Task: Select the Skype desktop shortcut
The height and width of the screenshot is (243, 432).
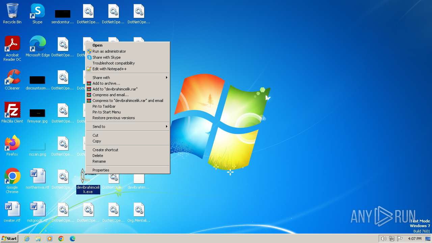Action: click(x=37, y=14)
